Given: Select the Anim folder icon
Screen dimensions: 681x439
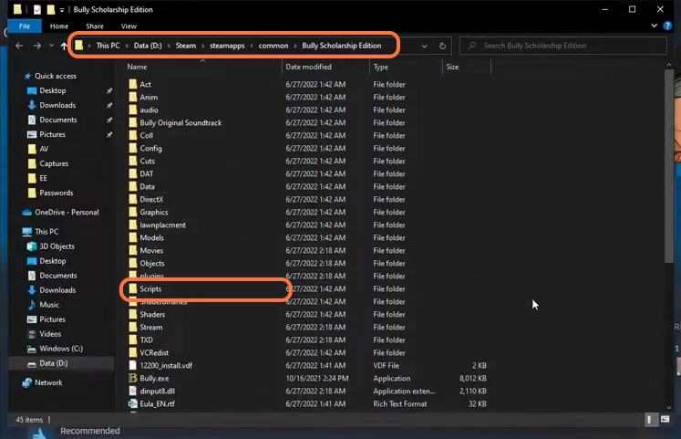Looking at the screenshot, I should coord(133,97).
